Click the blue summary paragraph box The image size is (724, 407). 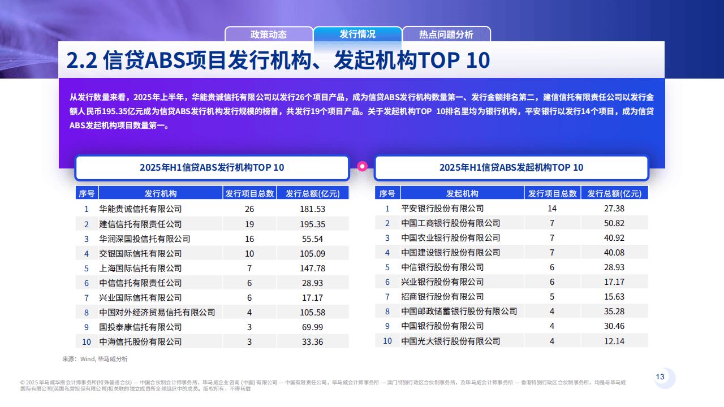(361, 111)
